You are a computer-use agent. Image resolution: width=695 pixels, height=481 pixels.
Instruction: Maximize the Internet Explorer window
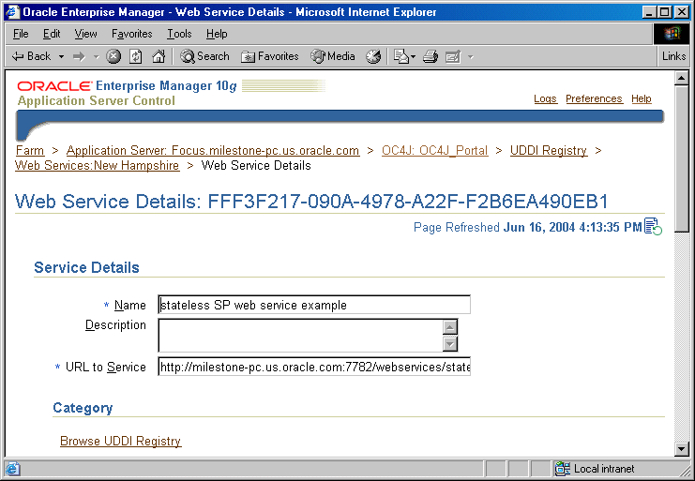pos(665,12)
